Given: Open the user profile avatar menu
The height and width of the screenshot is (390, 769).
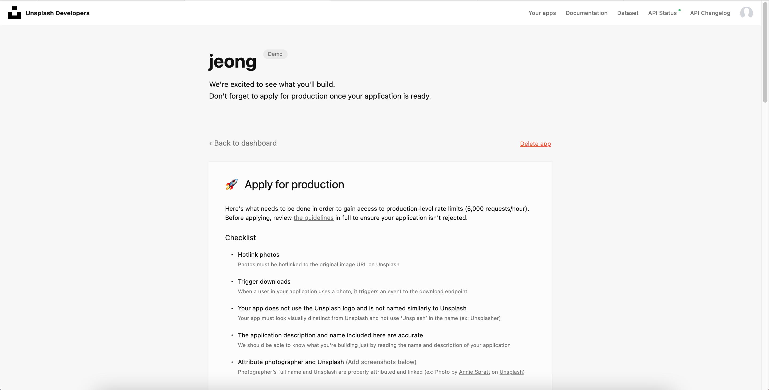Looking at the screenshot, I should (746, 13).
